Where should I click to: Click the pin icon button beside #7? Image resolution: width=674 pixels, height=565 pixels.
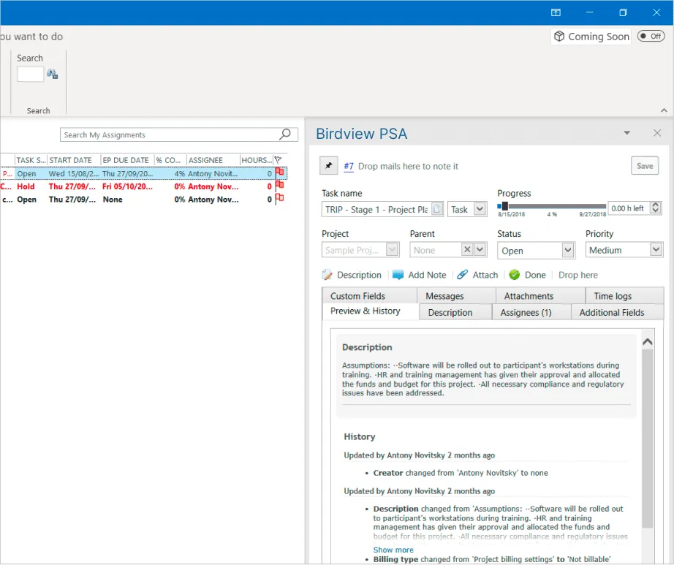click(329, 166)
